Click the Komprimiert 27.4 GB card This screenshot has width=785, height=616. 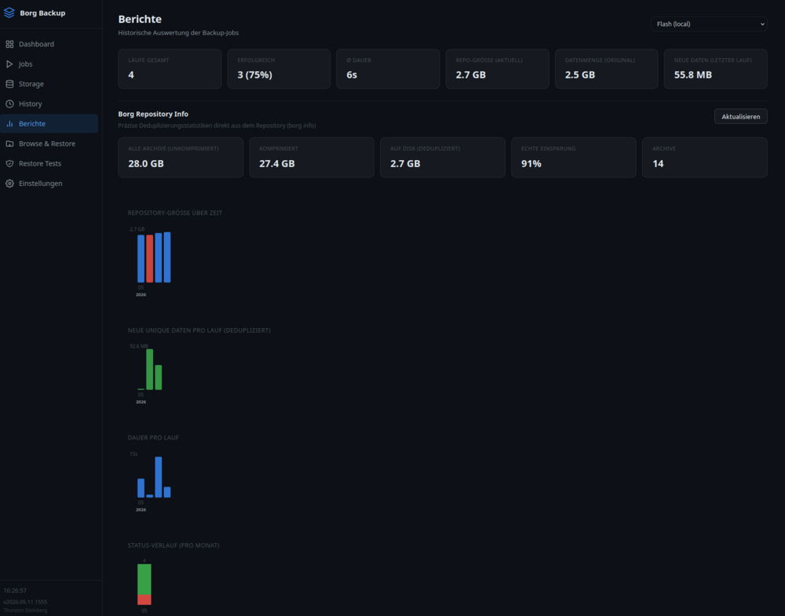point(312,158)
